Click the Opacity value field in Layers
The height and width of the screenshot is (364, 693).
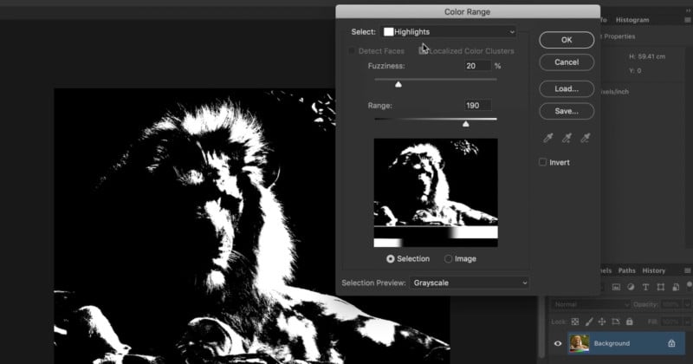pyautogui.click(x=670, y=304)
